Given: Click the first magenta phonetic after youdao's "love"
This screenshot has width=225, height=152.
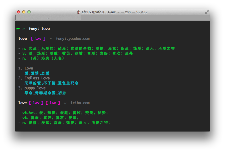Looking at the screenshot, I should pyautogui.click(x=38, y=39).
